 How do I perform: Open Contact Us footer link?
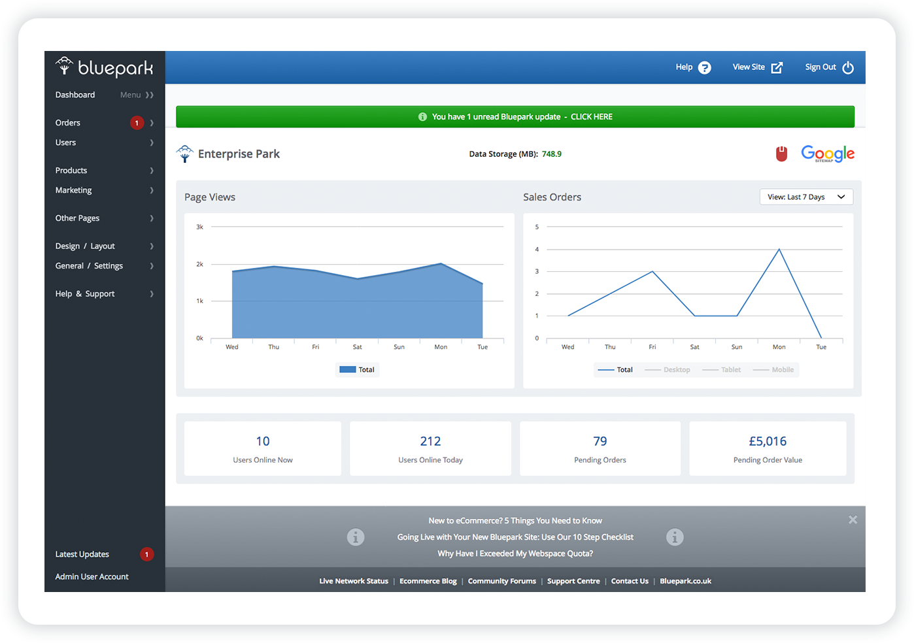(630, 581)
